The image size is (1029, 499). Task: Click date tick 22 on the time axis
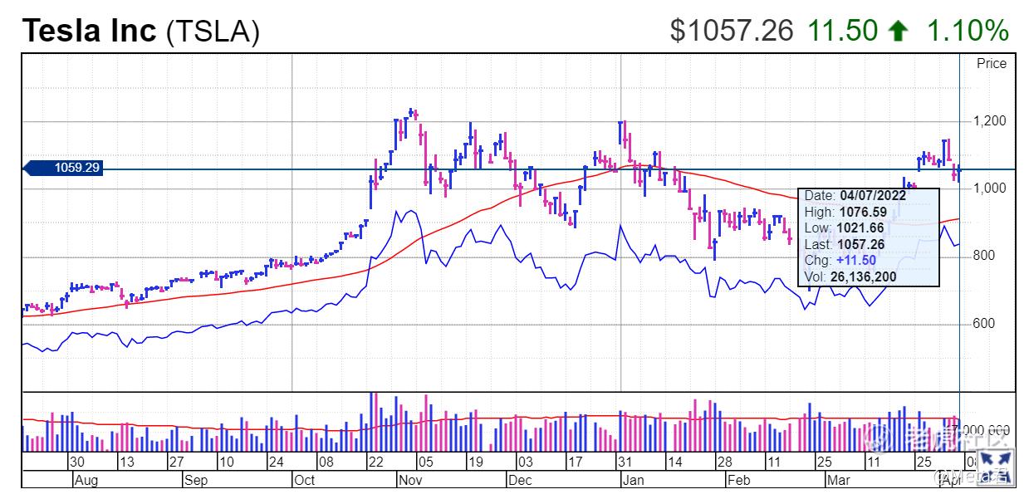[375, 462]
